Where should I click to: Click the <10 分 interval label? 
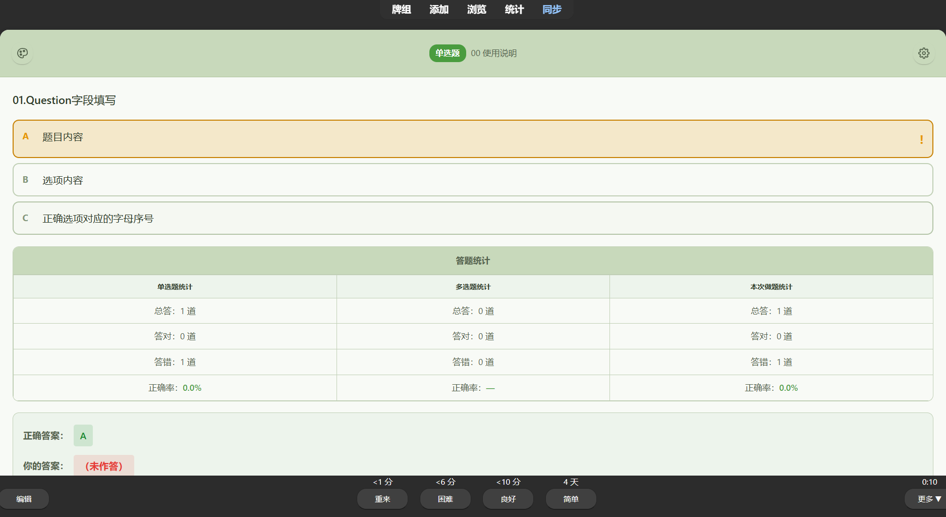tap(508, 482)
